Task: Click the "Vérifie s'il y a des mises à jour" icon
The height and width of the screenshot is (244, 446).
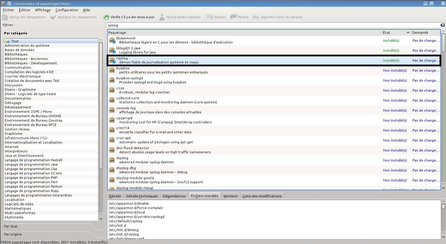Action: (106, 17)
